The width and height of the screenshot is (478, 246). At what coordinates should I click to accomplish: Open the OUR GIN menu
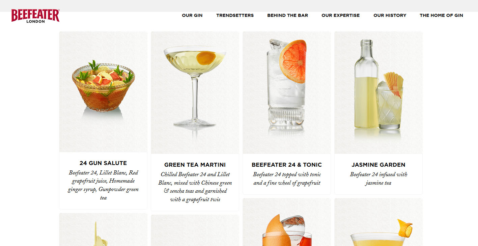click(192, 15)
